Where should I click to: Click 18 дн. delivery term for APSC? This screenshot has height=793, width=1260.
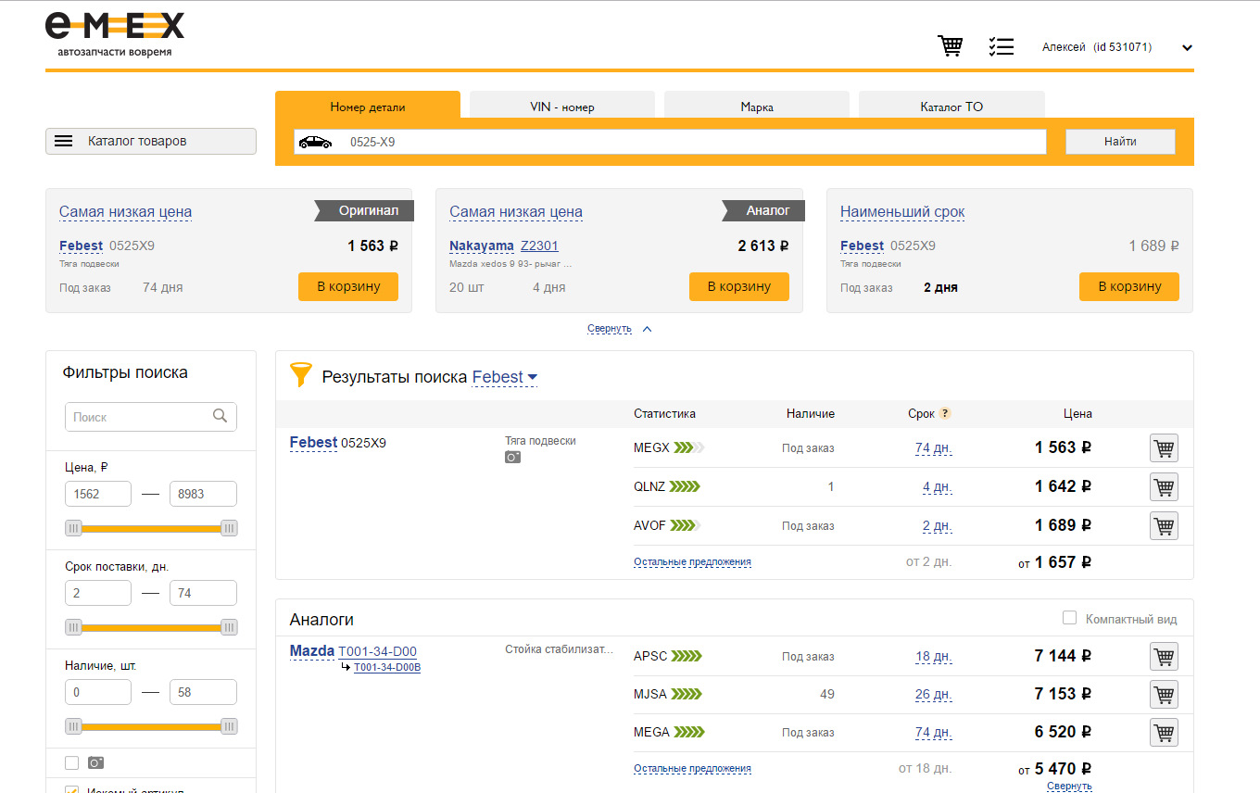933,657
